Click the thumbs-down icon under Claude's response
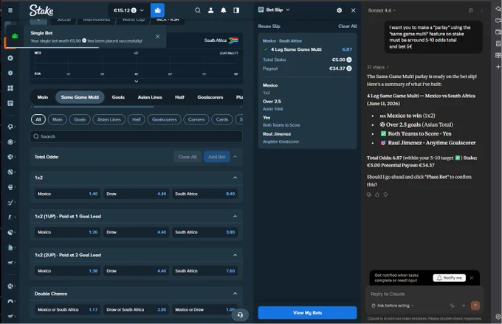The height and width of the screenshot is (324, 502). pos(385,194)
